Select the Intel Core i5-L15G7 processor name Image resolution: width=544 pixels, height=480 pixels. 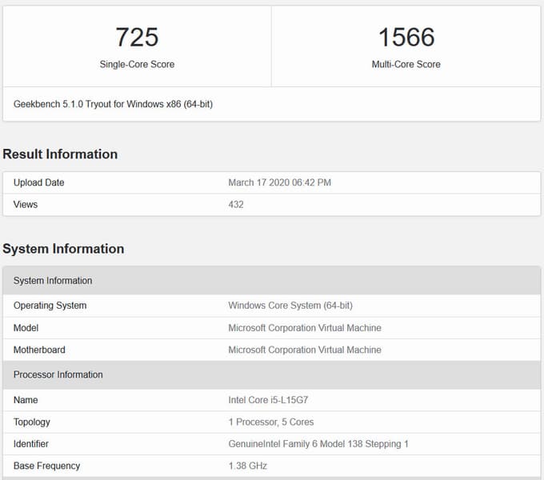click(268, 400)
